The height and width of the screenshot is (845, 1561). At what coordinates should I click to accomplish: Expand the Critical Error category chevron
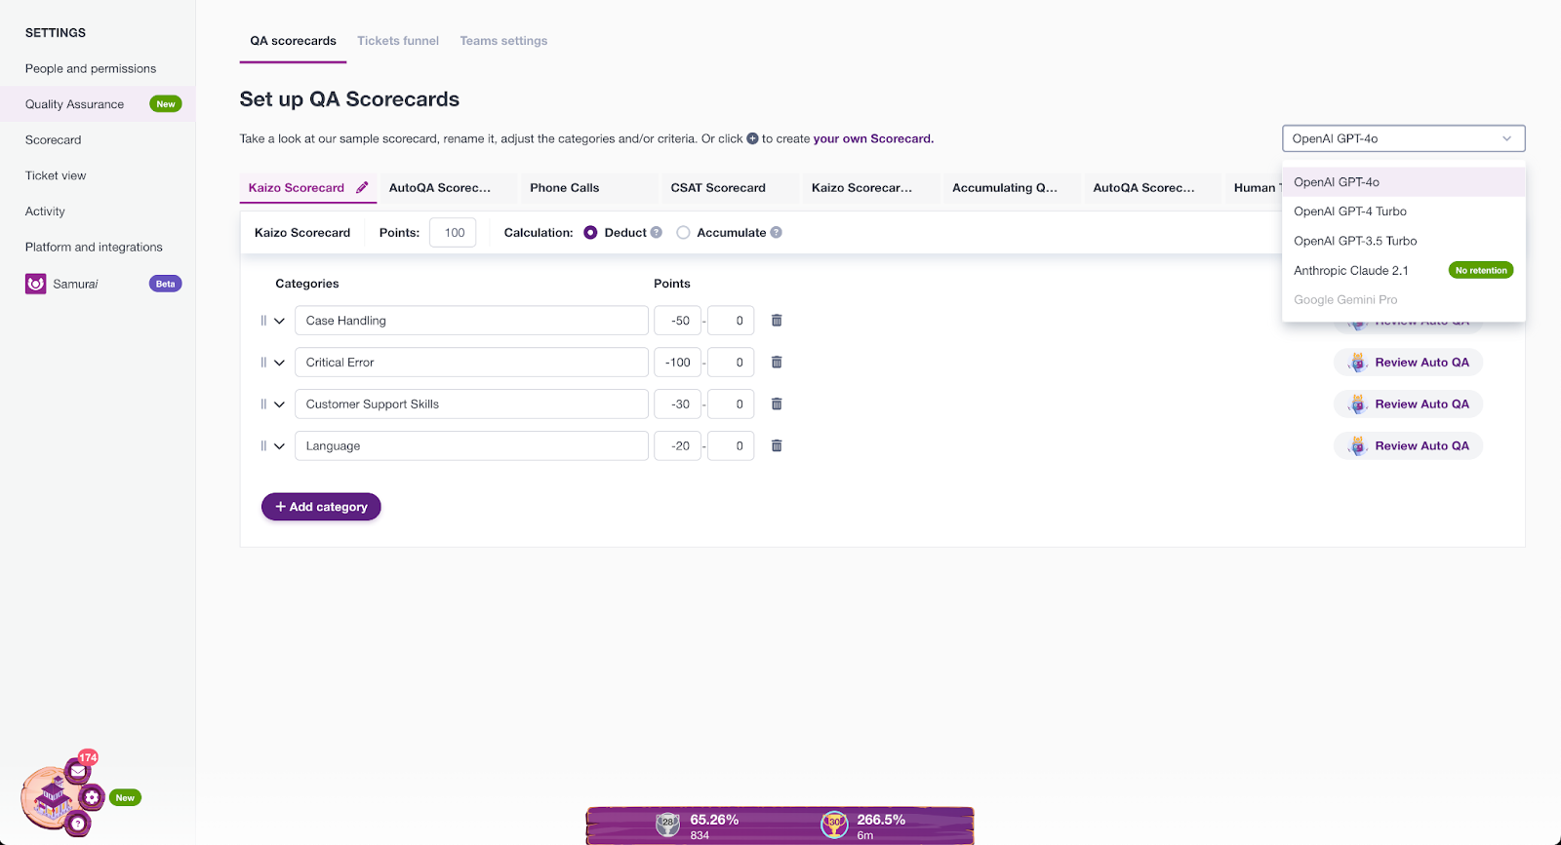click(280, 363)
